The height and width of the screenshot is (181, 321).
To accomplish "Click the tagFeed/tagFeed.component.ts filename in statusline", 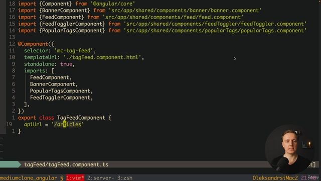I will tap(66, 164).
